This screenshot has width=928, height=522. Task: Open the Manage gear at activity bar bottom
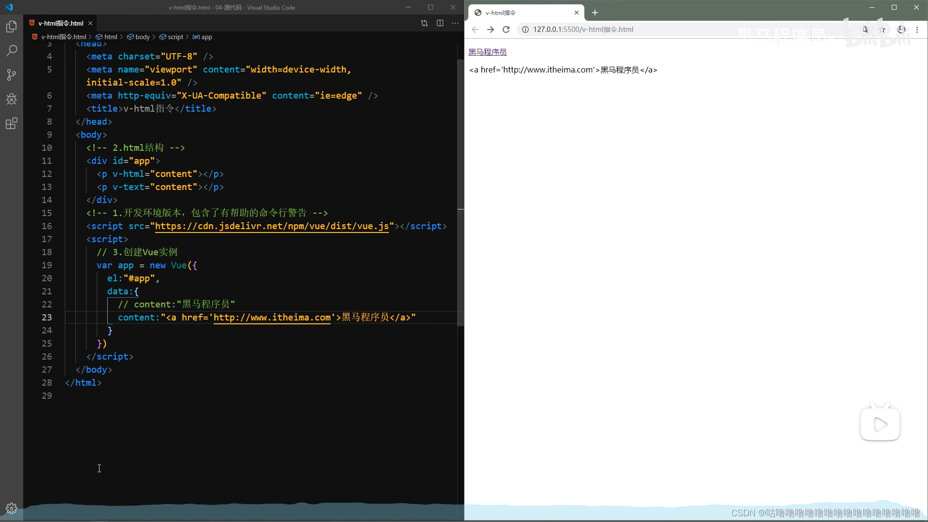click(x=11, y=507)
